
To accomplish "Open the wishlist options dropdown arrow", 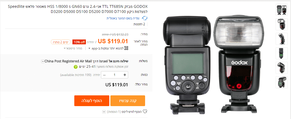I will coord(104,112).
